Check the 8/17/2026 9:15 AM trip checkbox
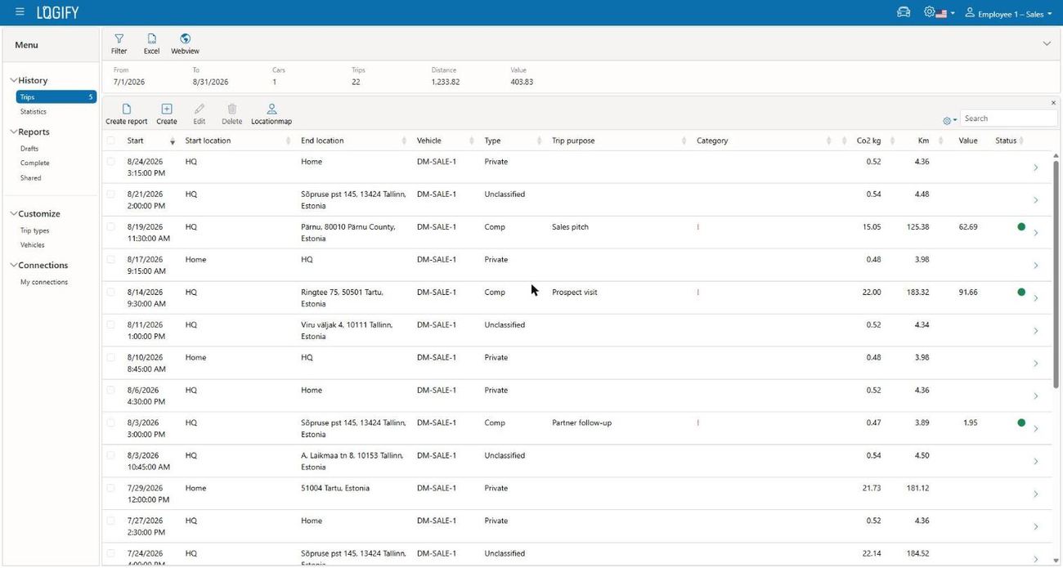Image resolution: width=1063 pixels, height=568 pixels. click(x=110, y=259)
